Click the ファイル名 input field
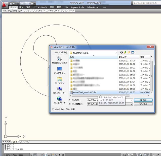The height and width of the screenshot is (156, 161). pos(108,100)
